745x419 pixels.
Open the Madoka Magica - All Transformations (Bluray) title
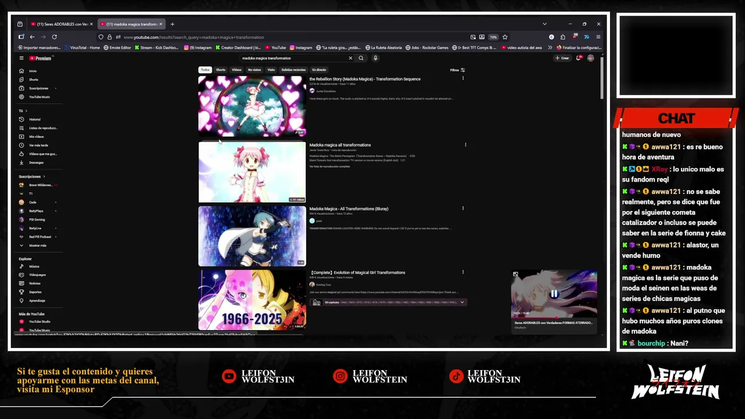click(349, 209)
